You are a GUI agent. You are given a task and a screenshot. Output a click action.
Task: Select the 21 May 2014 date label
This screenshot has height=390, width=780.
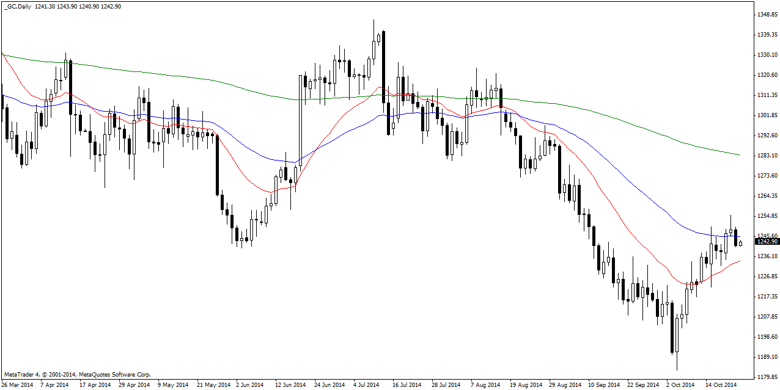[214, 385]
